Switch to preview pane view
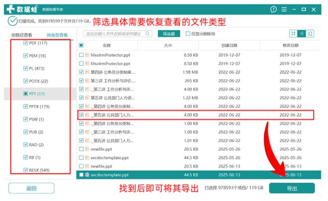Screen dimensions: 328x201 click(310, 33)
